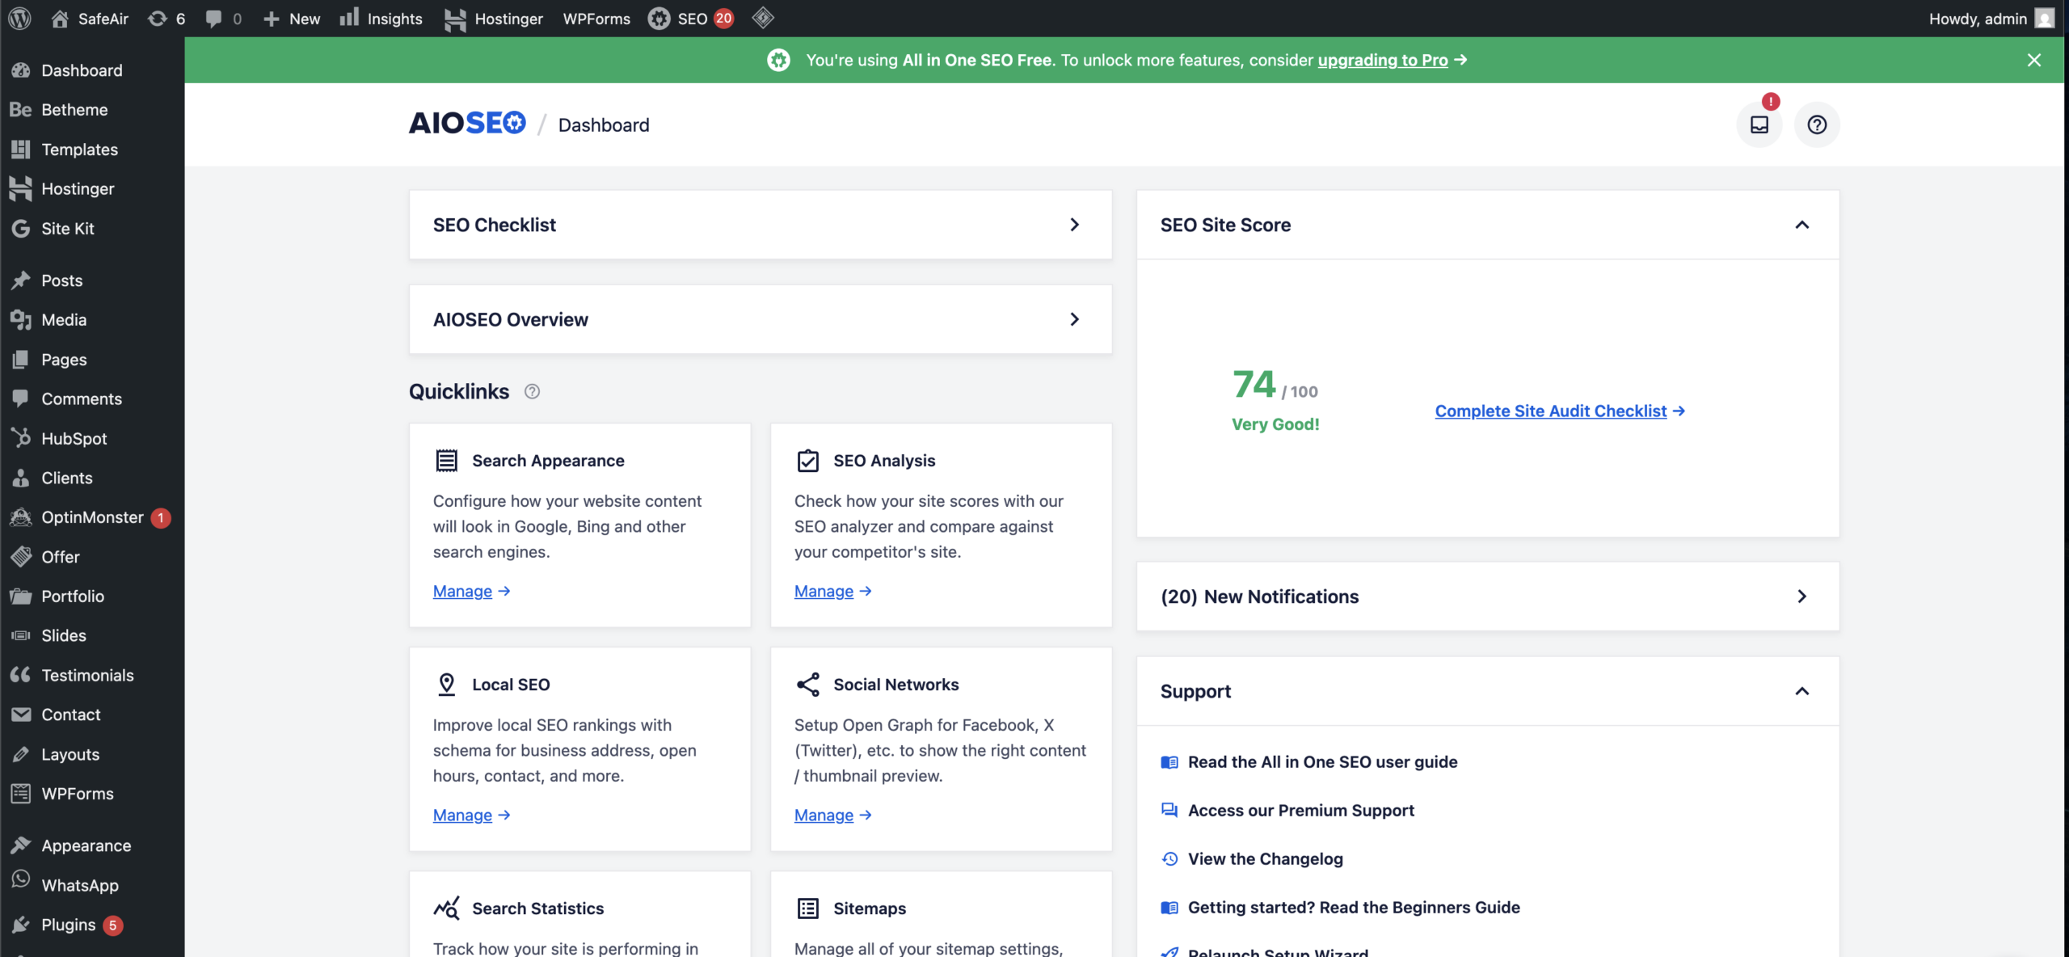This screenshot has width=2069, height=957.
Task: Open Contact in the sidebar
Action: coord(92,715)
